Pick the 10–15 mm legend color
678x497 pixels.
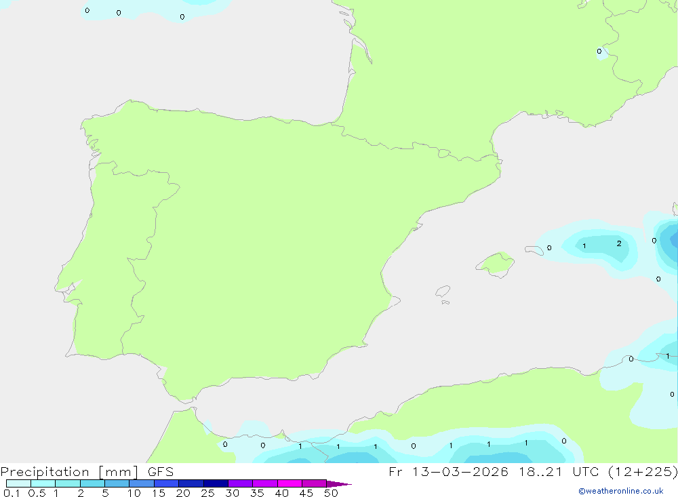point(142,483)
